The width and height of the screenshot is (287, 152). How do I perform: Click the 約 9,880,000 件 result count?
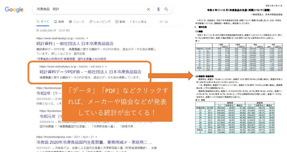click(x=53, y=30)
